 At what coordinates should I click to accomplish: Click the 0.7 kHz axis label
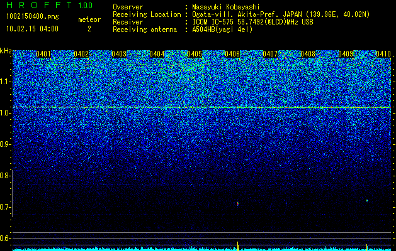(x=5, y=207)
